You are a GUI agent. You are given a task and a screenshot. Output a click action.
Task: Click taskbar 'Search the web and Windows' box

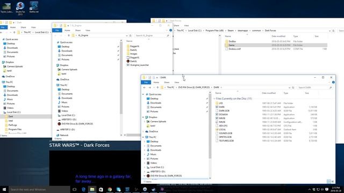tap(39, 189)
